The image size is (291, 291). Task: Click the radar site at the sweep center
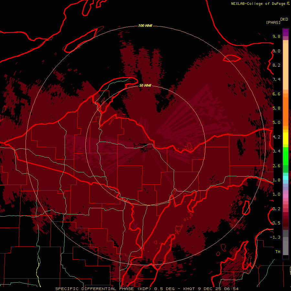point(145,145)
